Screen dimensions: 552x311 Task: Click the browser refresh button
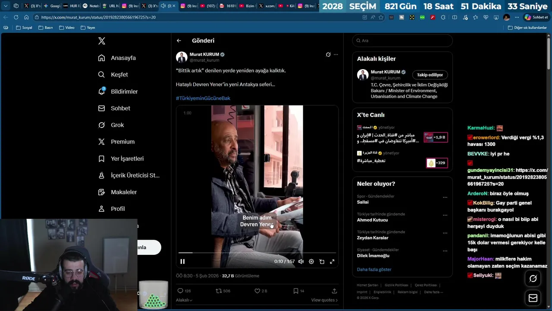point(16,17)
